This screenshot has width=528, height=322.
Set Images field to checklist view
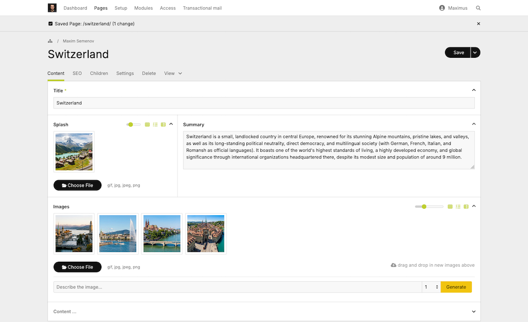458,206
